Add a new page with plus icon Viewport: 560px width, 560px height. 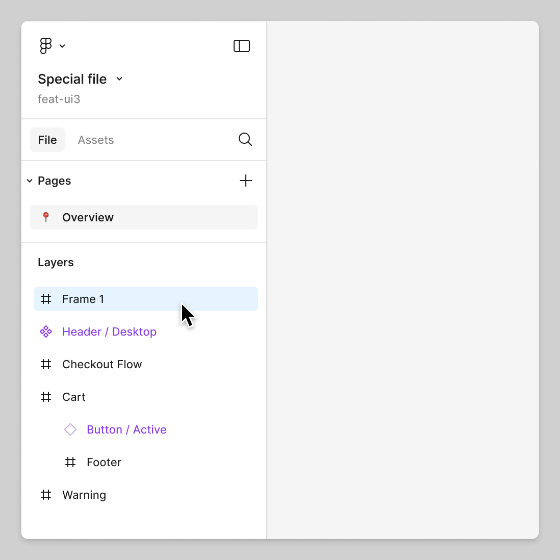tap(246, 181)
